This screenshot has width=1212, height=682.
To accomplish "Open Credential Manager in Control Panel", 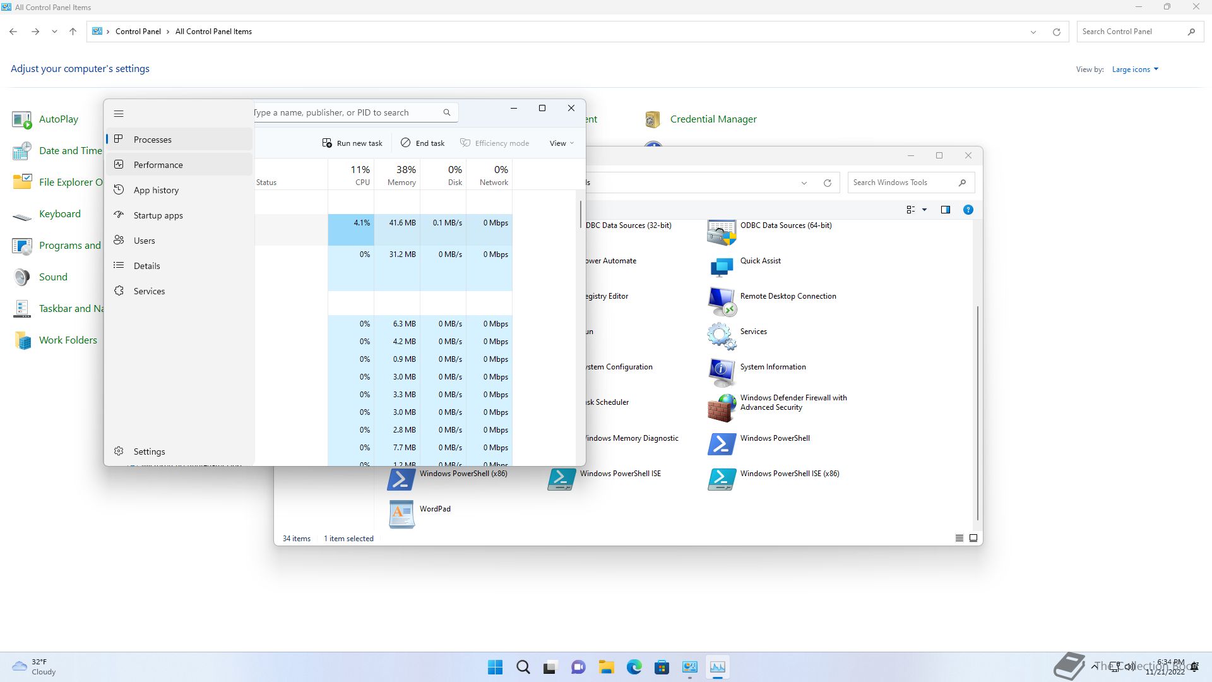I will tap(700, 119).
